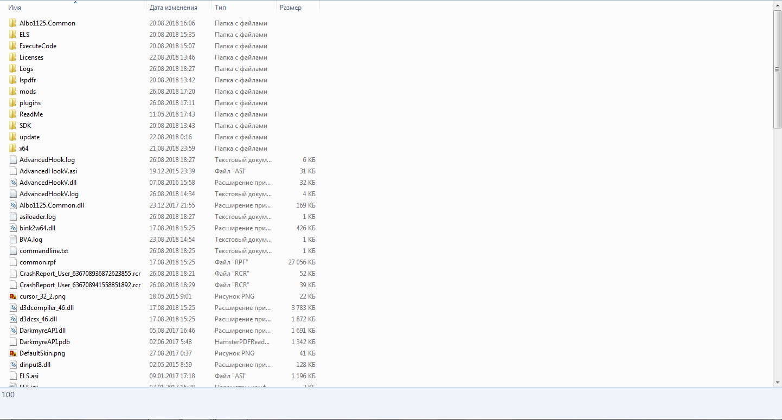Select the x64 folder icon
This screenshot has width=782, height=420.
[x=14, y=148]
